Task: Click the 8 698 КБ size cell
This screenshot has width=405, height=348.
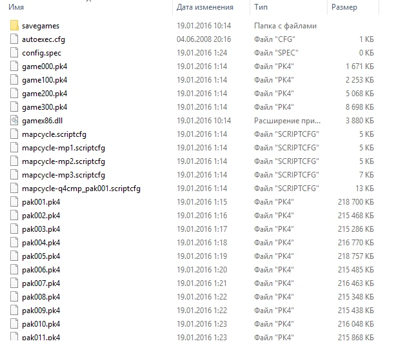Action: [x=360, y=107]
